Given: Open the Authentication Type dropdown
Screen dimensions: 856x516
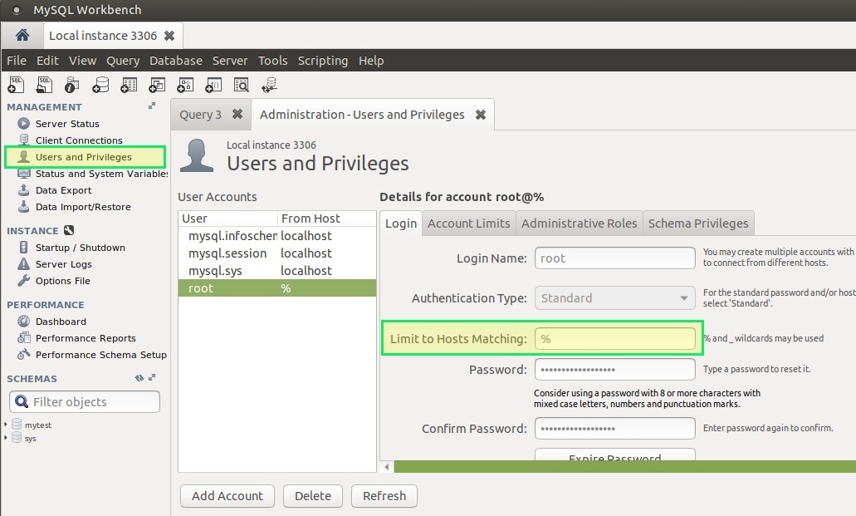Looking at the screenshot, I should [x=682, y=297].
